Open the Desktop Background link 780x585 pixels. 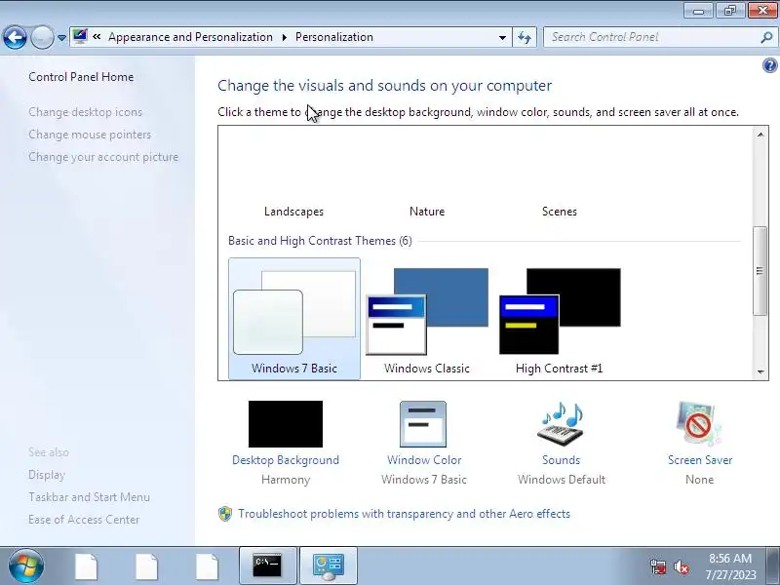click(286, 460)
